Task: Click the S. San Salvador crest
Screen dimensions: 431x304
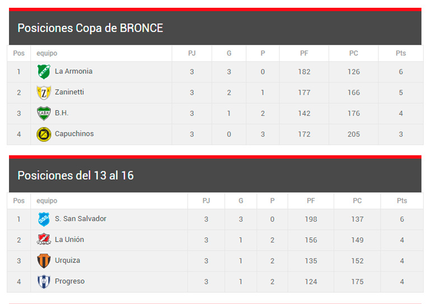Action: (44, 219)
